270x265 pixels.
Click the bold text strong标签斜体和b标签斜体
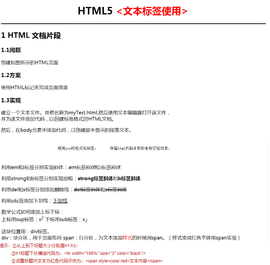click(109, 179)
